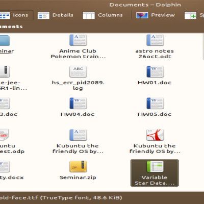Viewport: 204px width, 204px height.
Task: Select the presentation icon above 'est.odp' label
Action: point(4,135)
